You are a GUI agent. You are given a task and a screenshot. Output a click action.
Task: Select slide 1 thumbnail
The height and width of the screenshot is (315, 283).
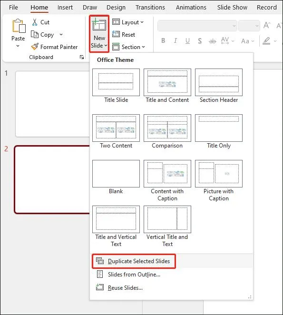tap(52, 104)
